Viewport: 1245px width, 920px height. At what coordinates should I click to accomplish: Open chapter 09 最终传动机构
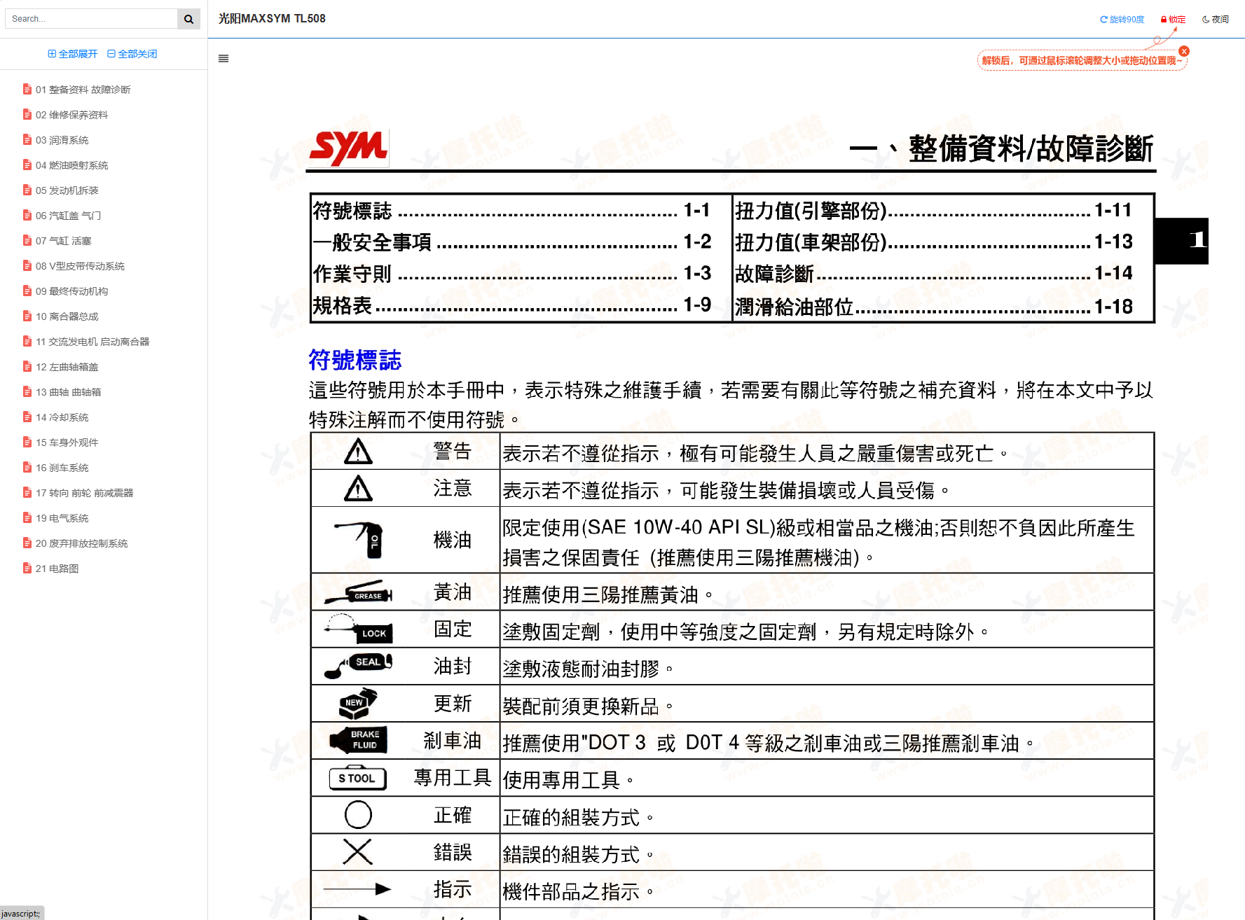tap(72, 291)
